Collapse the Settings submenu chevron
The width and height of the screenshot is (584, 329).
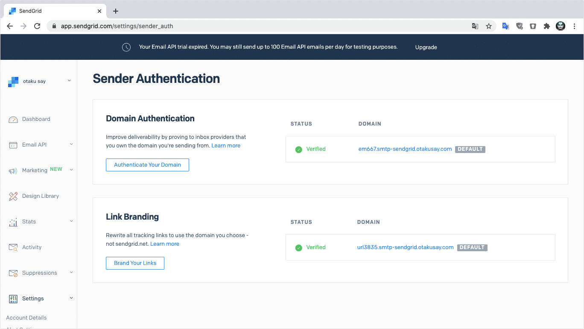(71, 298)
